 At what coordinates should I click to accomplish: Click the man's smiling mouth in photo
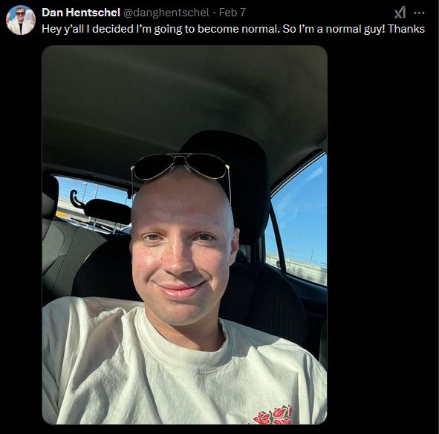(x=179, y=289)
